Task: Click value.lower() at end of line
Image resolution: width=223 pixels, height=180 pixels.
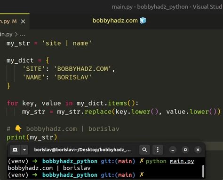Action: coord(191,112)
